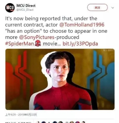
Task: Expand the tweet options chevron
Action: (113, 8)
